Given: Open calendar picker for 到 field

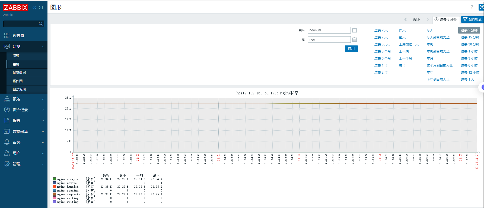Looking at the screenshot, I should [x=354, y=39].
